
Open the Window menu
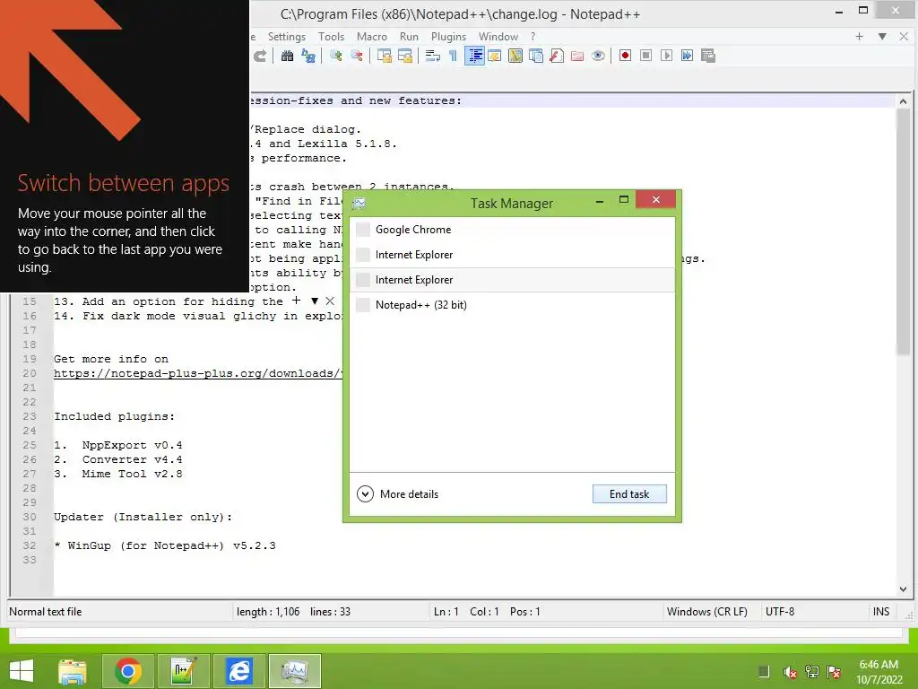click(498, 36)
